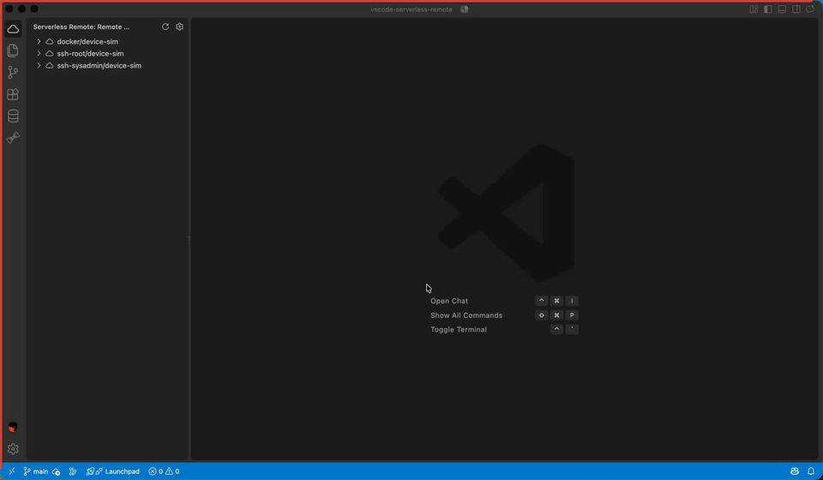The width and height of the screenshot is (823, 480).
Task: Expand docker/device-sim with its chevron
Action: pyautogui.click(x=39, y=41)
